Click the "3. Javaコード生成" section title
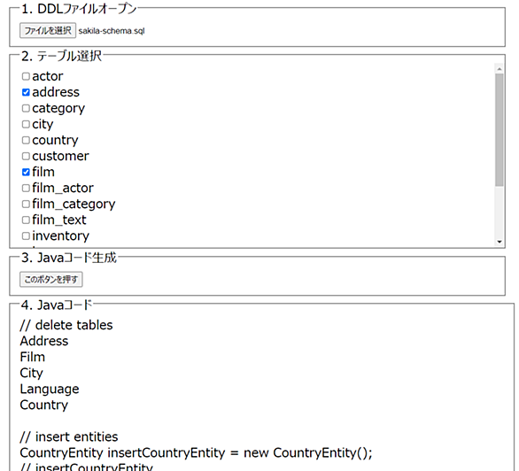 coord(69,258)
